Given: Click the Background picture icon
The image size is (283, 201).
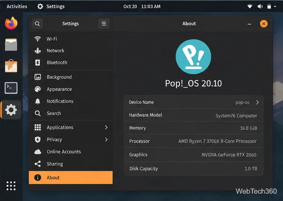Looking at the screenshot, I should [38, 77].
